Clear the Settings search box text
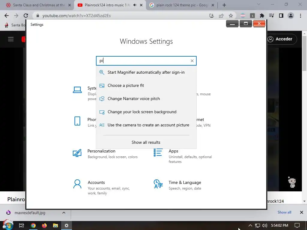 (x=192, y=61)
